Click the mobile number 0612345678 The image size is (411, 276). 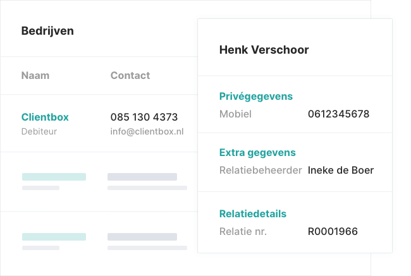click(x=338, y=114)
